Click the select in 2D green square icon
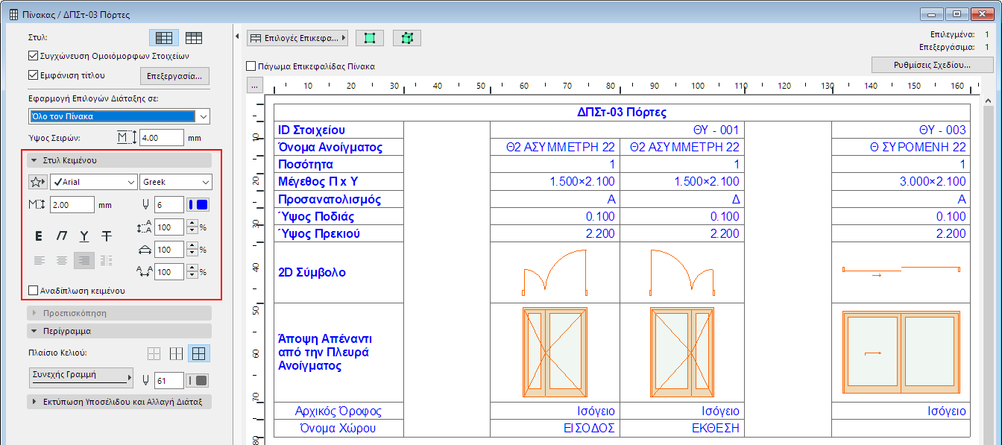The image size is (1002, 445). [370, 37]
